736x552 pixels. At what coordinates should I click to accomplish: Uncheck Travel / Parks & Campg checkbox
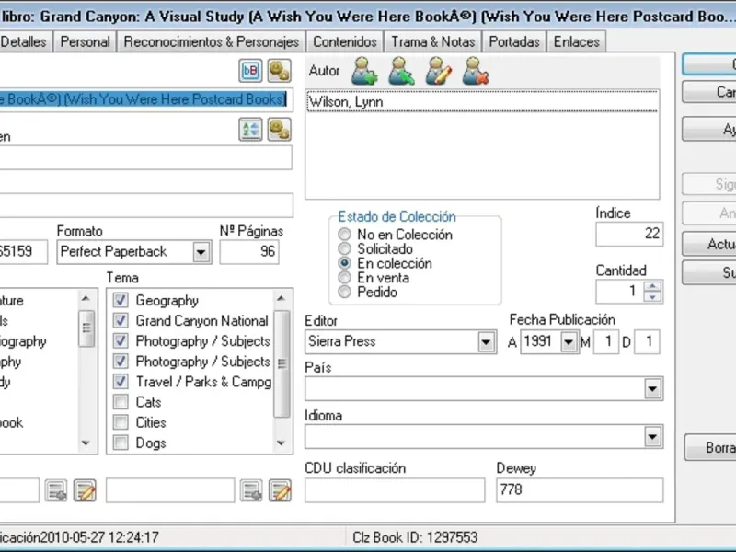(121, 382)
